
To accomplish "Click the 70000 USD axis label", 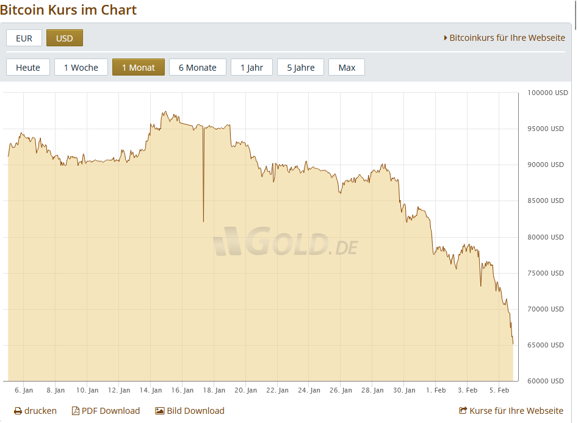I will coord(546,309).
